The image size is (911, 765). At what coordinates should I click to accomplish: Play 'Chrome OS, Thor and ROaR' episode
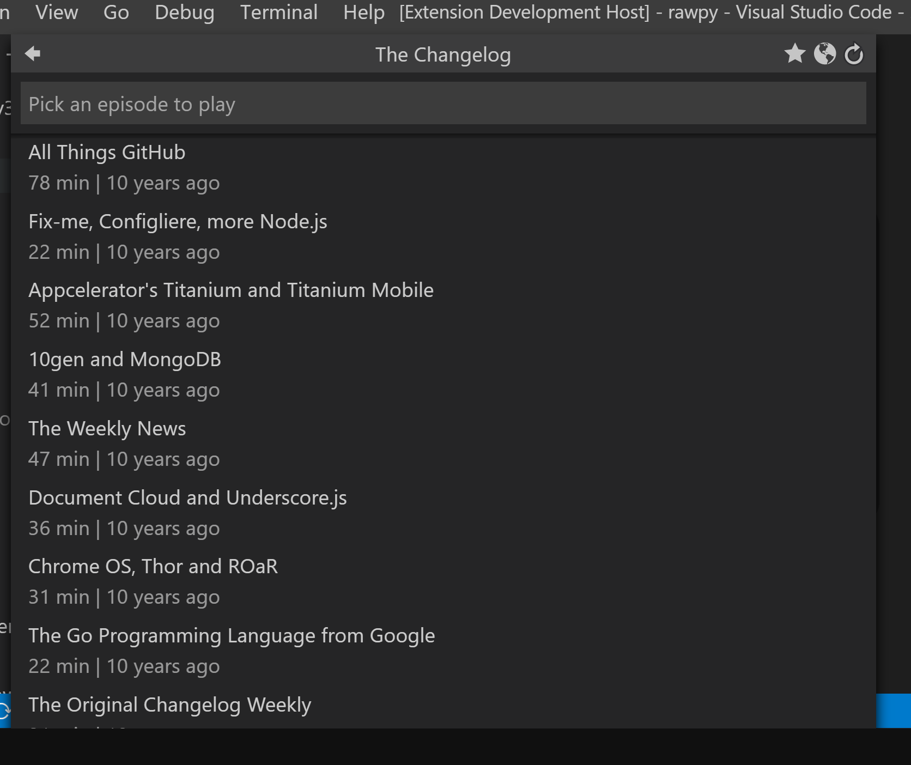click(218, 580)
